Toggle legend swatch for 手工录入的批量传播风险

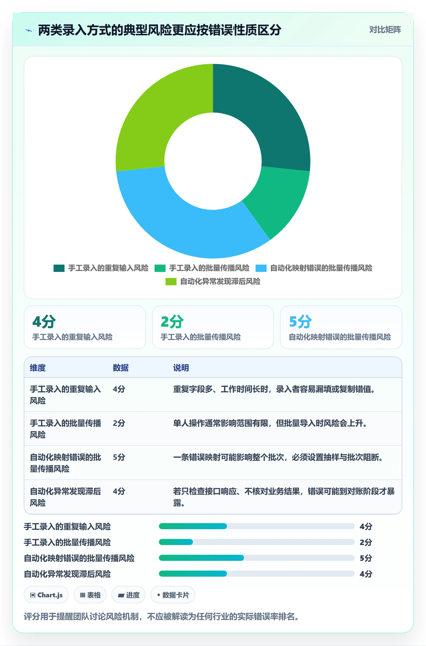coord(160,268)
